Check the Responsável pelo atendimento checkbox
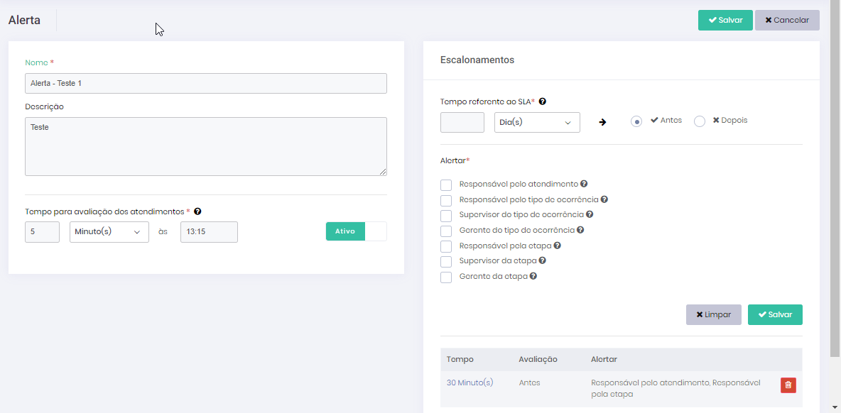841x413 pixels. 446,185
